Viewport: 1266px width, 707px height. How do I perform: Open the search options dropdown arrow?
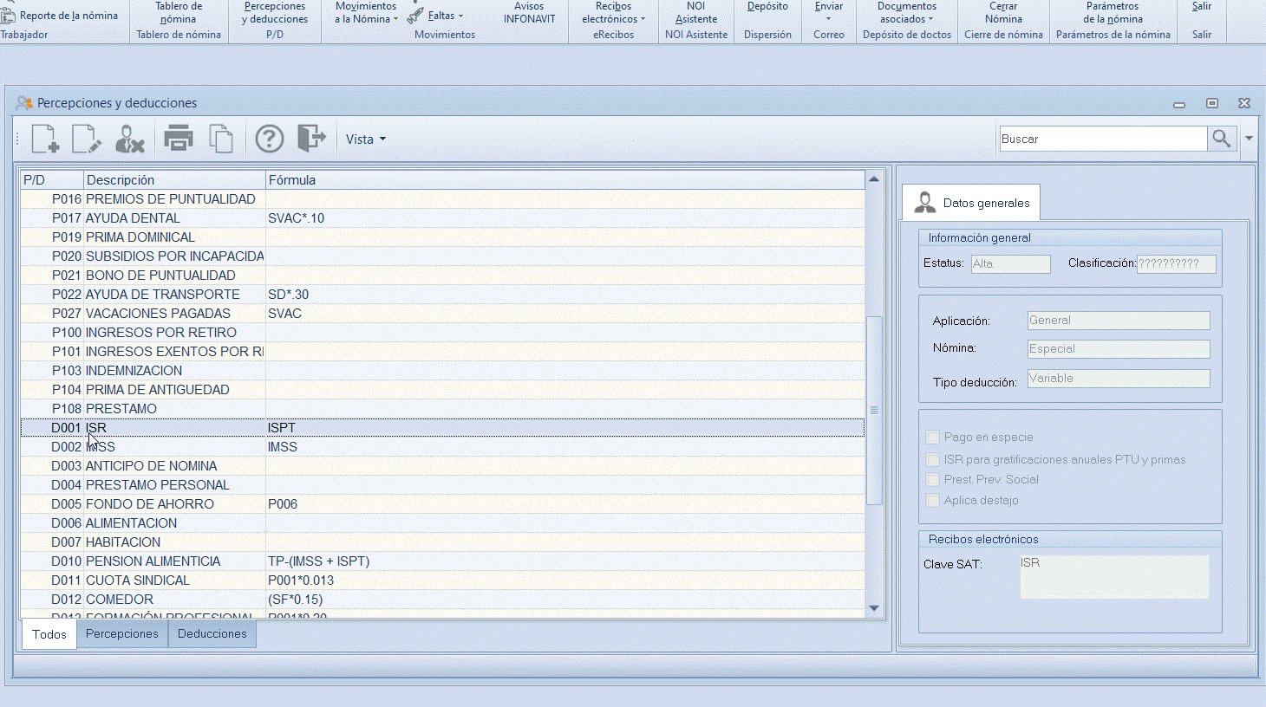pos(1249,139)
